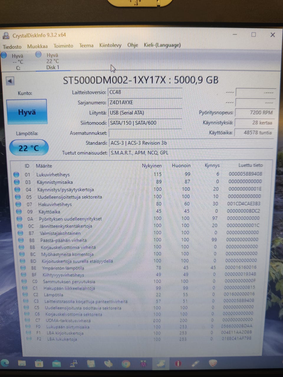
Task: Click status circle of row 09 Käyttöaika
Action: 19,211
